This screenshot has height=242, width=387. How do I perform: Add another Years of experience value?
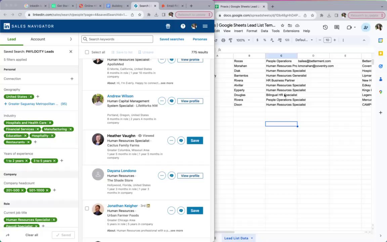[x=62, y=161]
